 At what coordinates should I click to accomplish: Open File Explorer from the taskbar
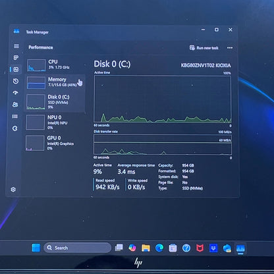point(146,248)
